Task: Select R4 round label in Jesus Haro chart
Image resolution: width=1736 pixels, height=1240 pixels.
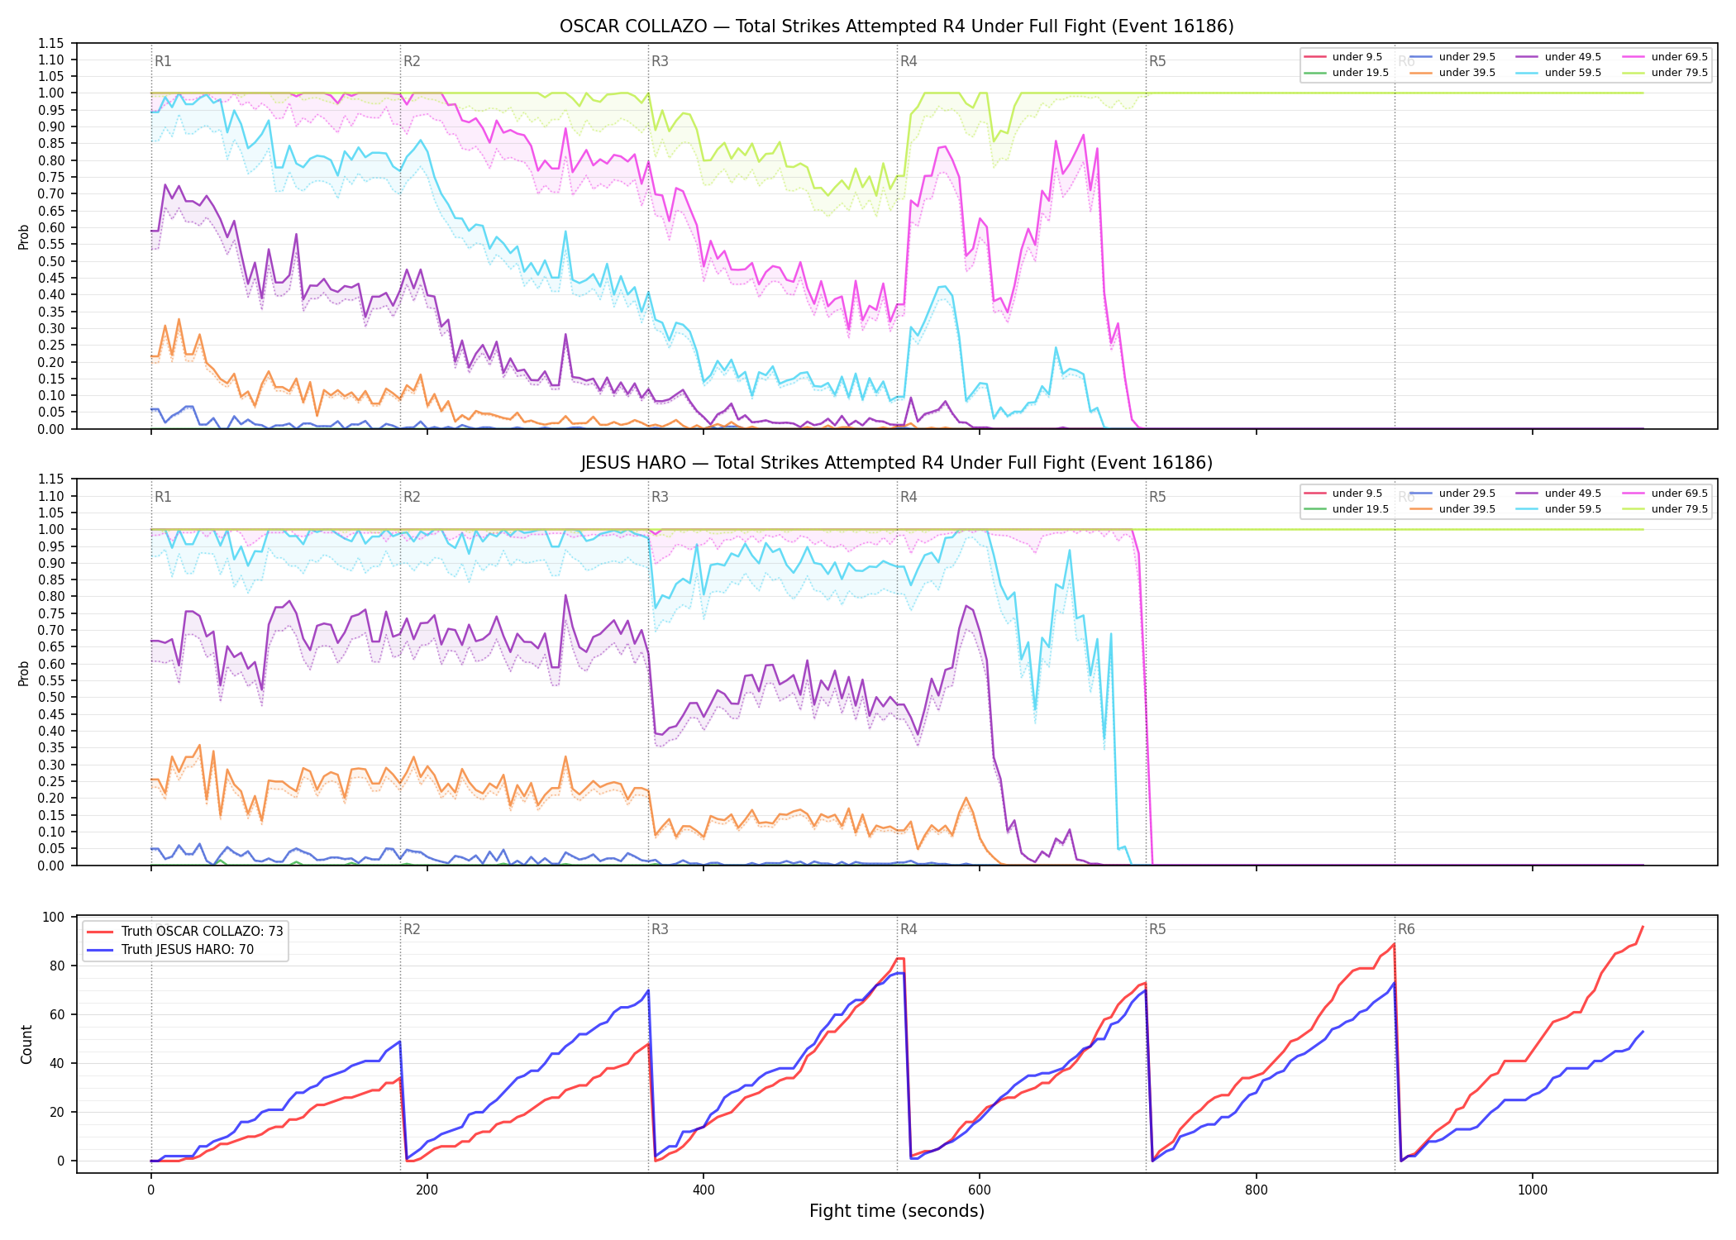Action: click(909, 497)
